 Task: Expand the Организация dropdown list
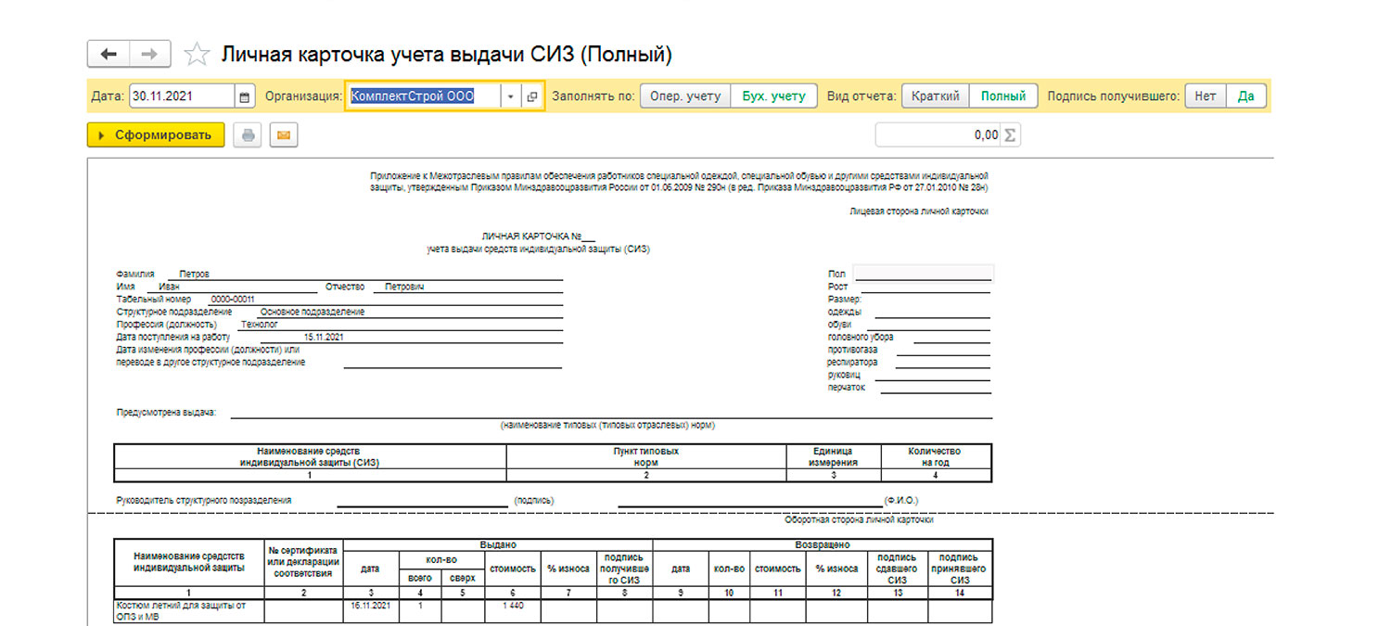pyautogui.click(x=511, y=96)
